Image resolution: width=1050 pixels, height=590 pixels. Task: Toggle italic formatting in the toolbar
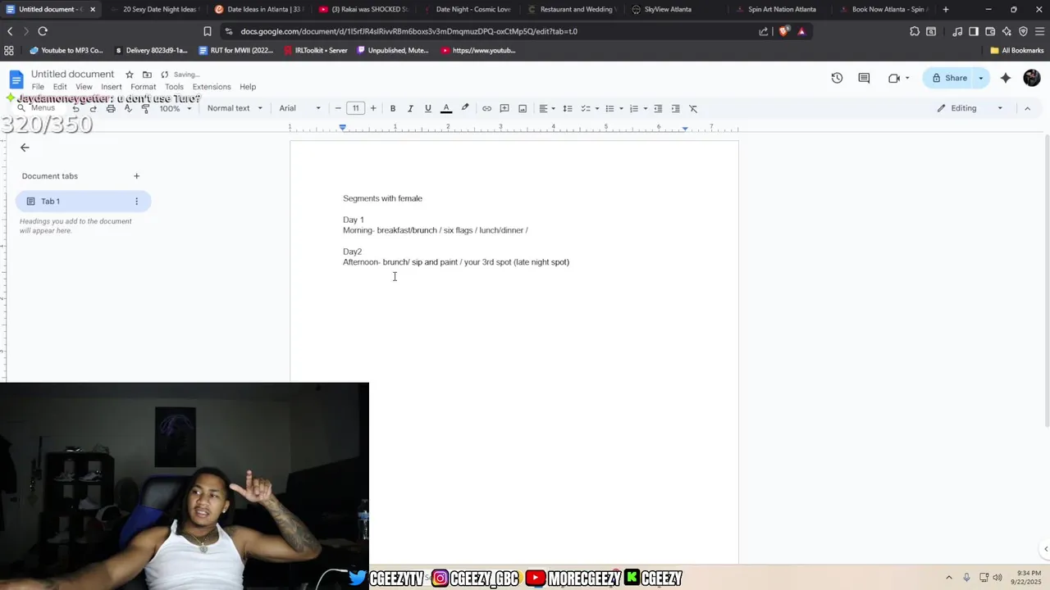click(410, 108)
